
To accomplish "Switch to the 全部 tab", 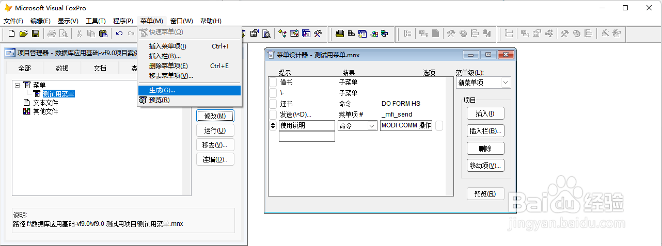I will pos(24,68).
